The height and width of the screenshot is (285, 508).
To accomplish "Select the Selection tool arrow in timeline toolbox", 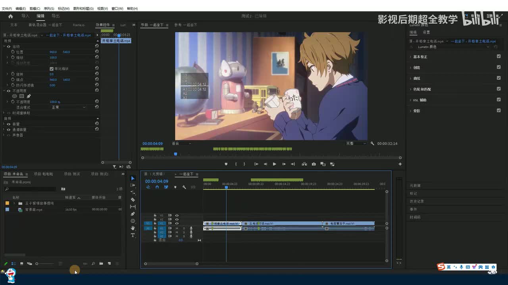I will click(133, 179).
